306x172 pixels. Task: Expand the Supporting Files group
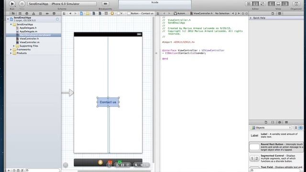[14, 46]
